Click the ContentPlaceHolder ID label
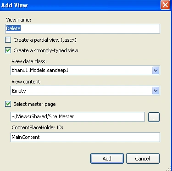 38,127
